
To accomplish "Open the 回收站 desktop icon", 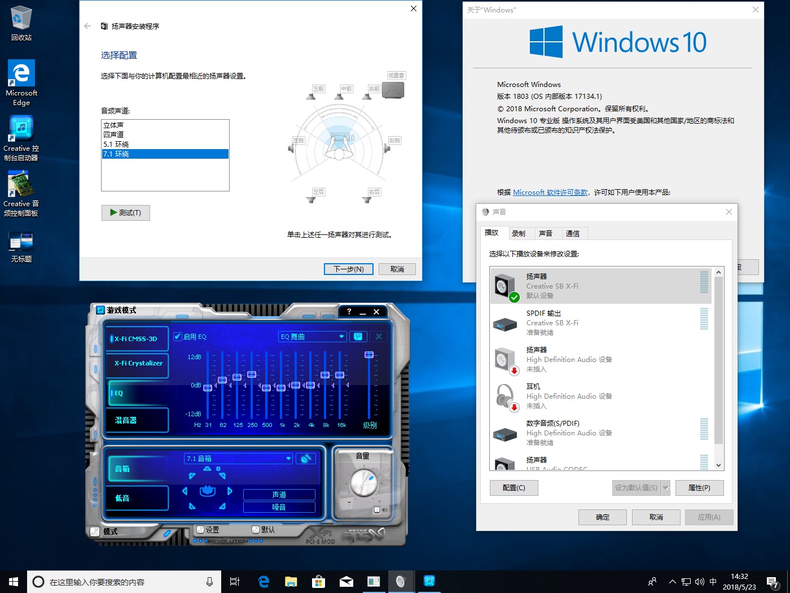I will tap(21, 24).
